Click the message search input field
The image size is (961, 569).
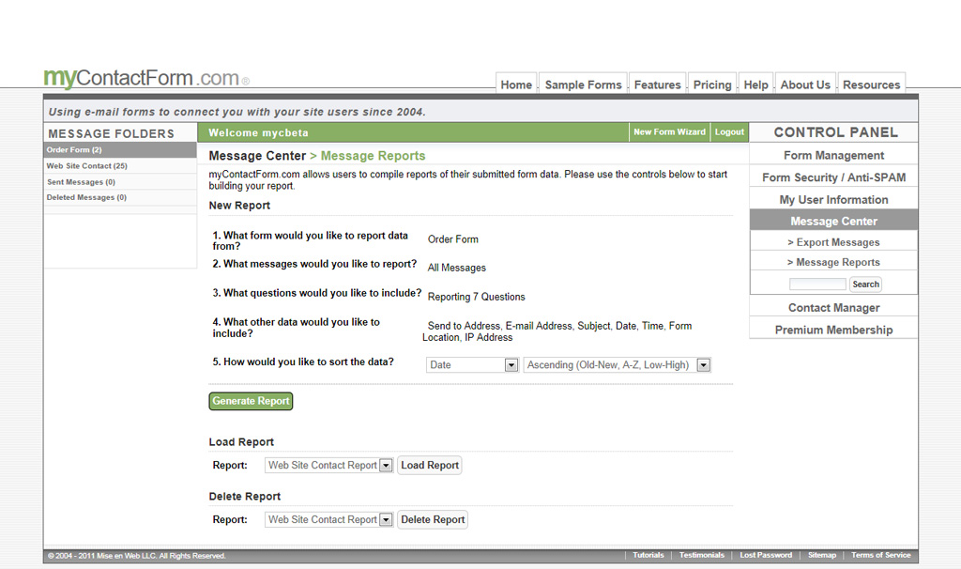click(x=817, y=284)
